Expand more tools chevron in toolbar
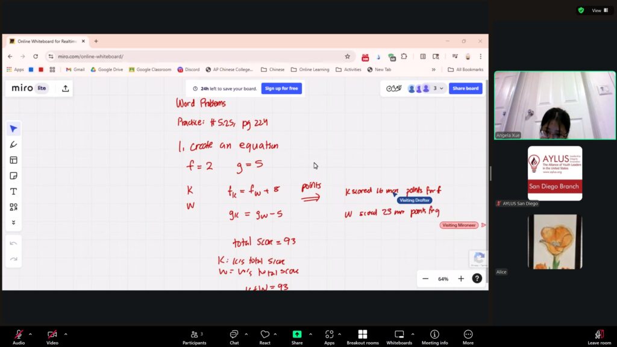The width and height of the screenshot is (617, 347). point(13,222)
